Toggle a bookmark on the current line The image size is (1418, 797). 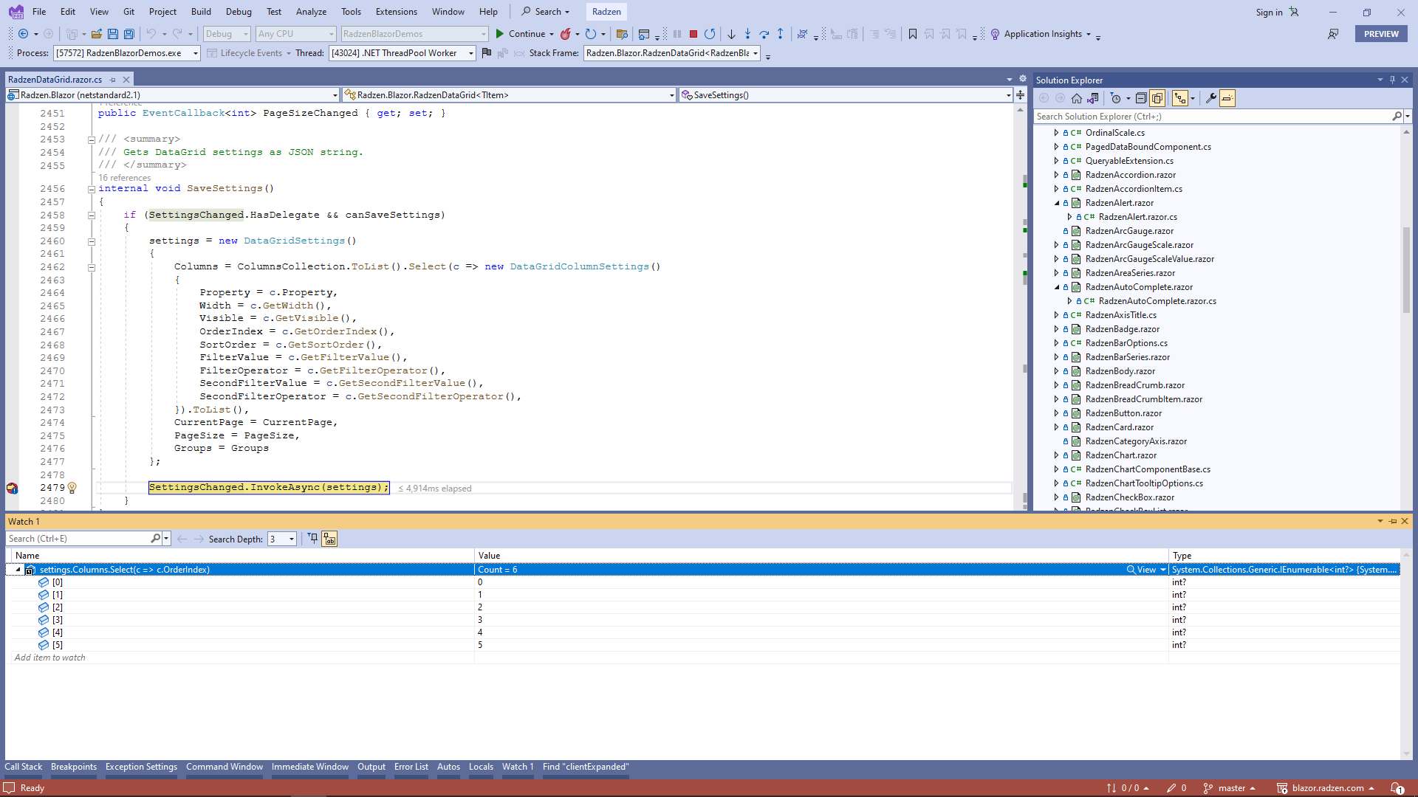(x=913, y=34)
